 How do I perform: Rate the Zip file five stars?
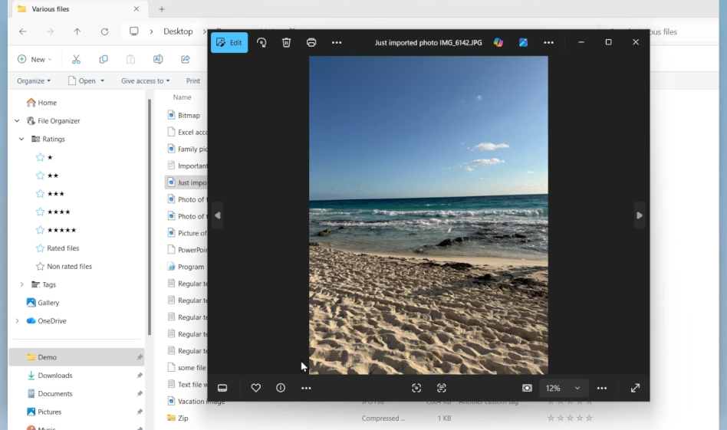pyautogui.click(x=589, y=418)
